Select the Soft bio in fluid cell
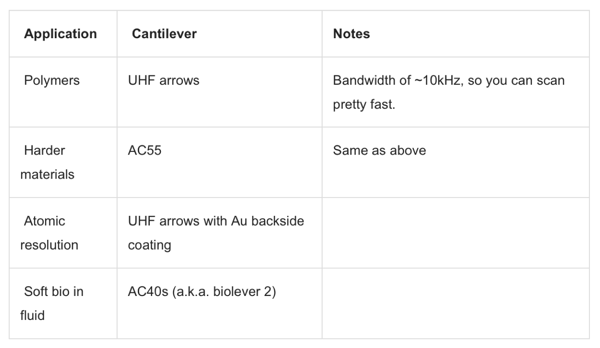 pyautogui.click(x=63, y=303)
